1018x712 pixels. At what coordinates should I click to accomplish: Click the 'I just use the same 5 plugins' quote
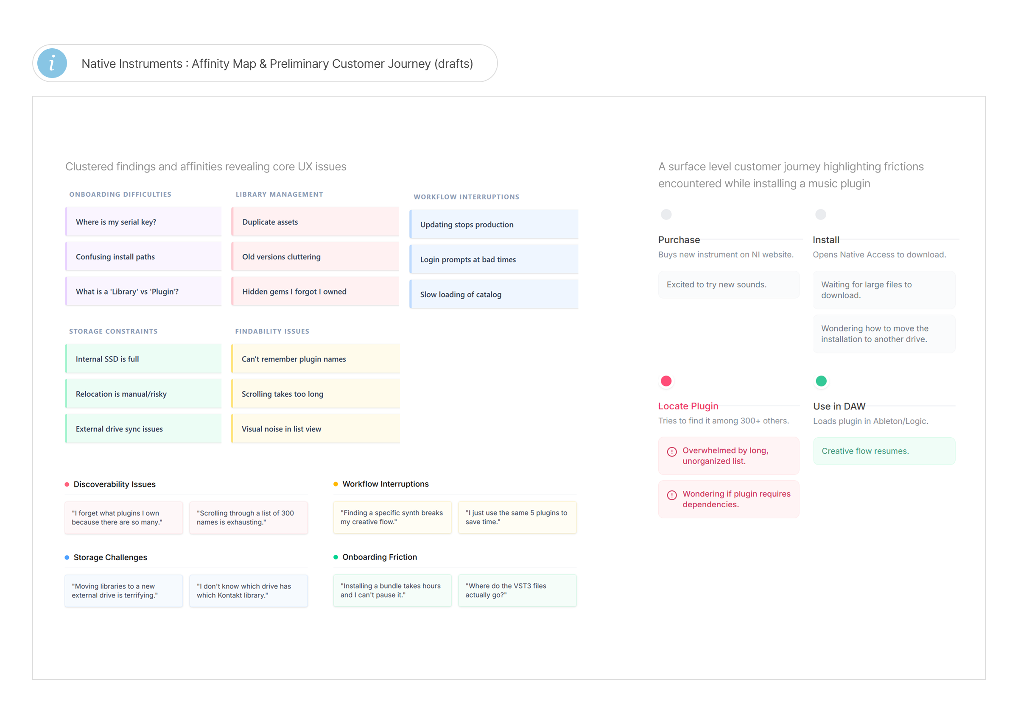coord(517,517)
